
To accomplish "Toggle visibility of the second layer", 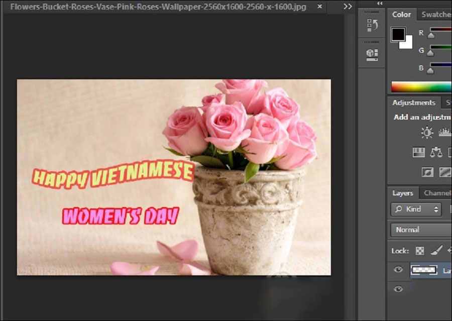I will point(398,289).
